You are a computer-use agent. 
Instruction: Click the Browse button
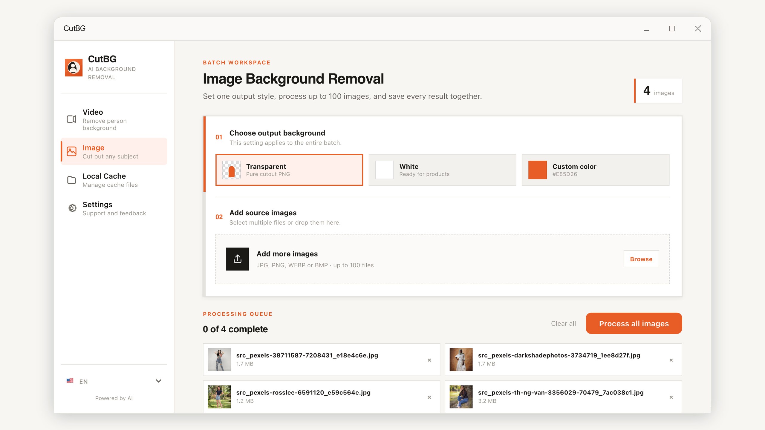click(641, 259)
